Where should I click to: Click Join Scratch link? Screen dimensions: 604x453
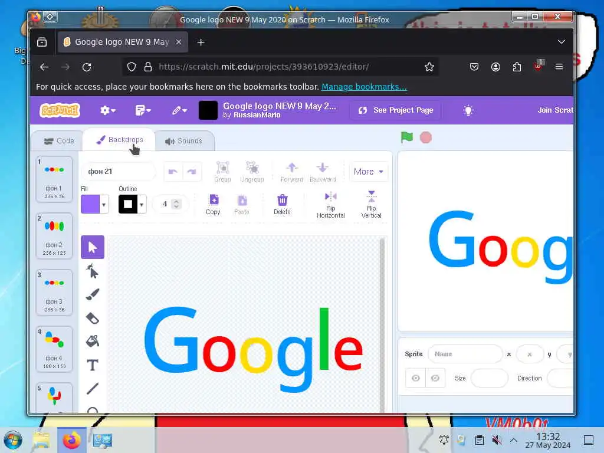tap(555, 110)
